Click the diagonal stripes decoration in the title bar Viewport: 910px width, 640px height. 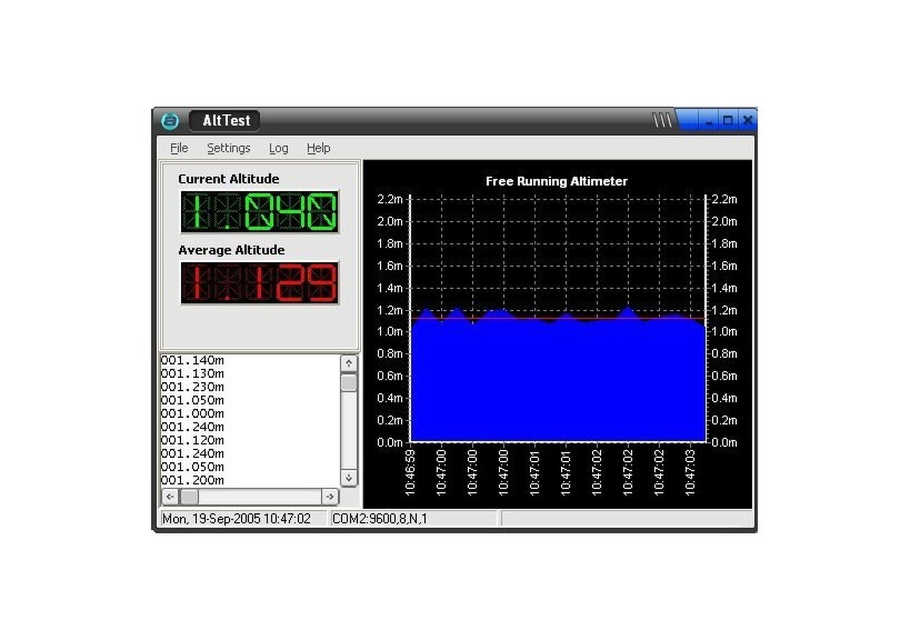[663, 119]
